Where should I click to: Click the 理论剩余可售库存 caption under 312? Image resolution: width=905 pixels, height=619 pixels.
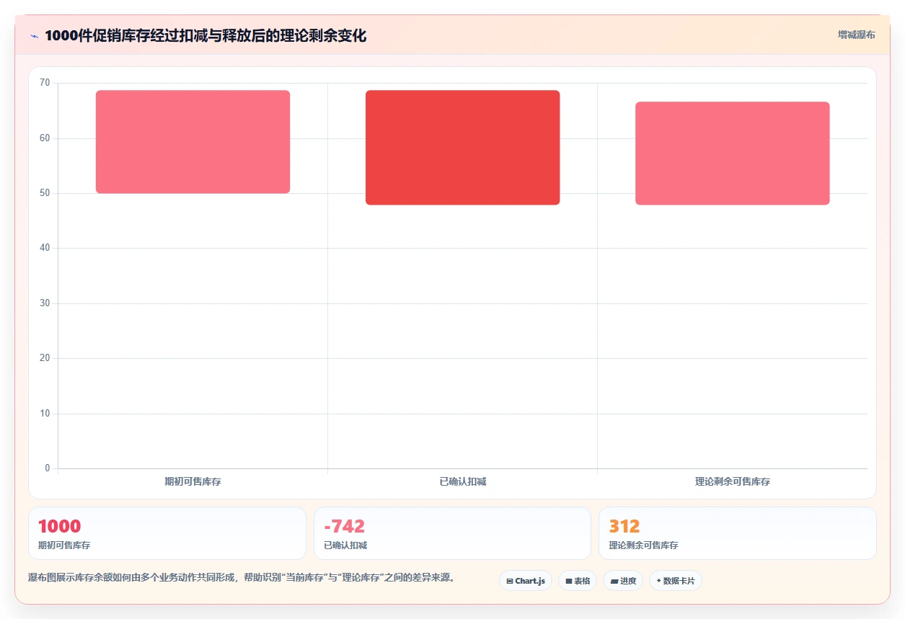[x=643, y=545]
